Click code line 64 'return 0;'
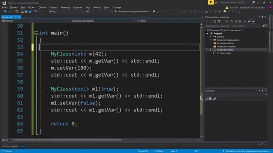The height and width of the screenshot is (153, 273). 64,124
